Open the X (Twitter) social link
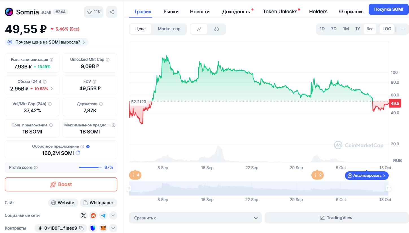The width and height of the screenshot is (409, 233). pos(84,215)
